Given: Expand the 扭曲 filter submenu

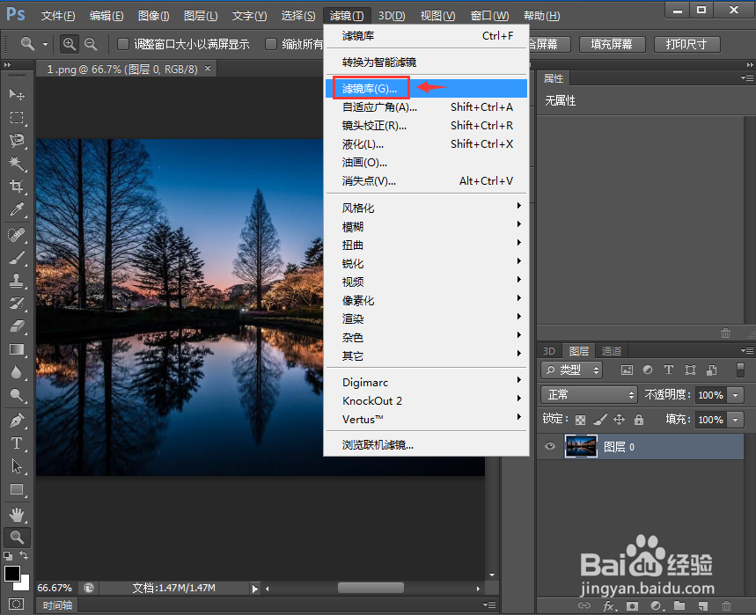Looking at the screenshot, I should (x=426, y=245).
